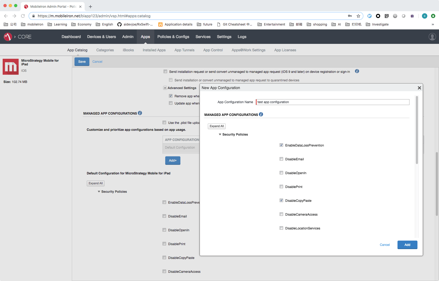Click the green extension icon in toolbar
Viewport: 439px width, 281px height.
coord(433,16)
